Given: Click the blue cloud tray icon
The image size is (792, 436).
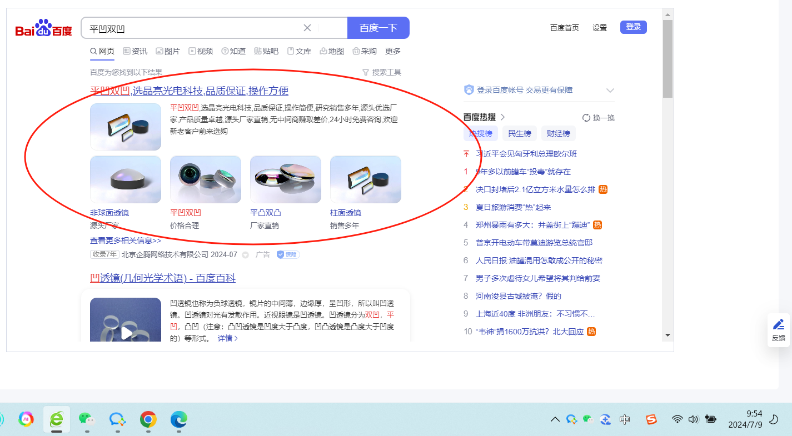Looking at the screenshot, I should [x=606, y=419].
